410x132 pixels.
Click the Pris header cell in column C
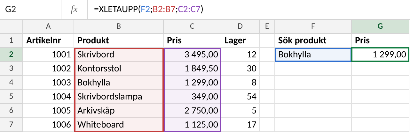192,40
